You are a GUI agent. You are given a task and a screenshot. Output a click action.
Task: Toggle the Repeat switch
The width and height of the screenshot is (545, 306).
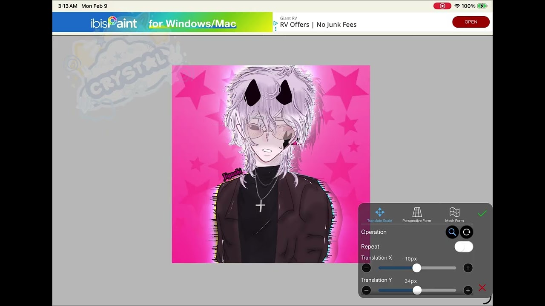464,246
